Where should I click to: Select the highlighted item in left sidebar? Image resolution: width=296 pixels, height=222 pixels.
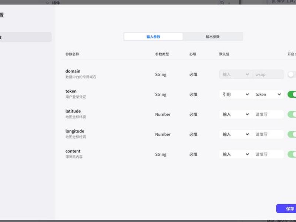coord(26,37)
